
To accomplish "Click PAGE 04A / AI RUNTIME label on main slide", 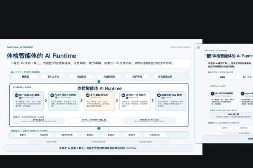I will click(20, 47).
